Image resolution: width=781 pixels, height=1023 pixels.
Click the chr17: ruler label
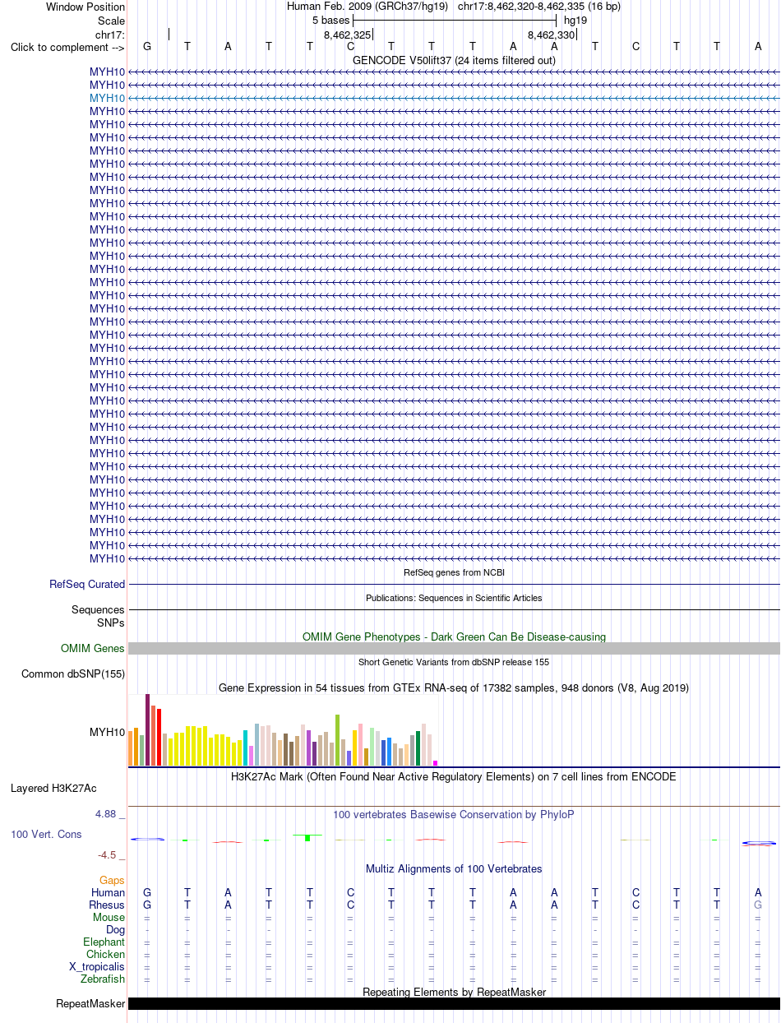click(110, 35)
